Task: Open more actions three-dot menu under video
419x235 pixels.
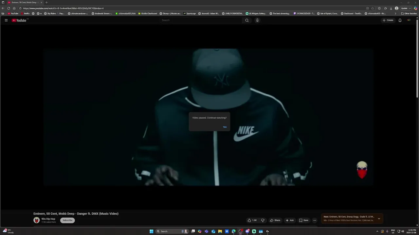Action: click(315, 220)
